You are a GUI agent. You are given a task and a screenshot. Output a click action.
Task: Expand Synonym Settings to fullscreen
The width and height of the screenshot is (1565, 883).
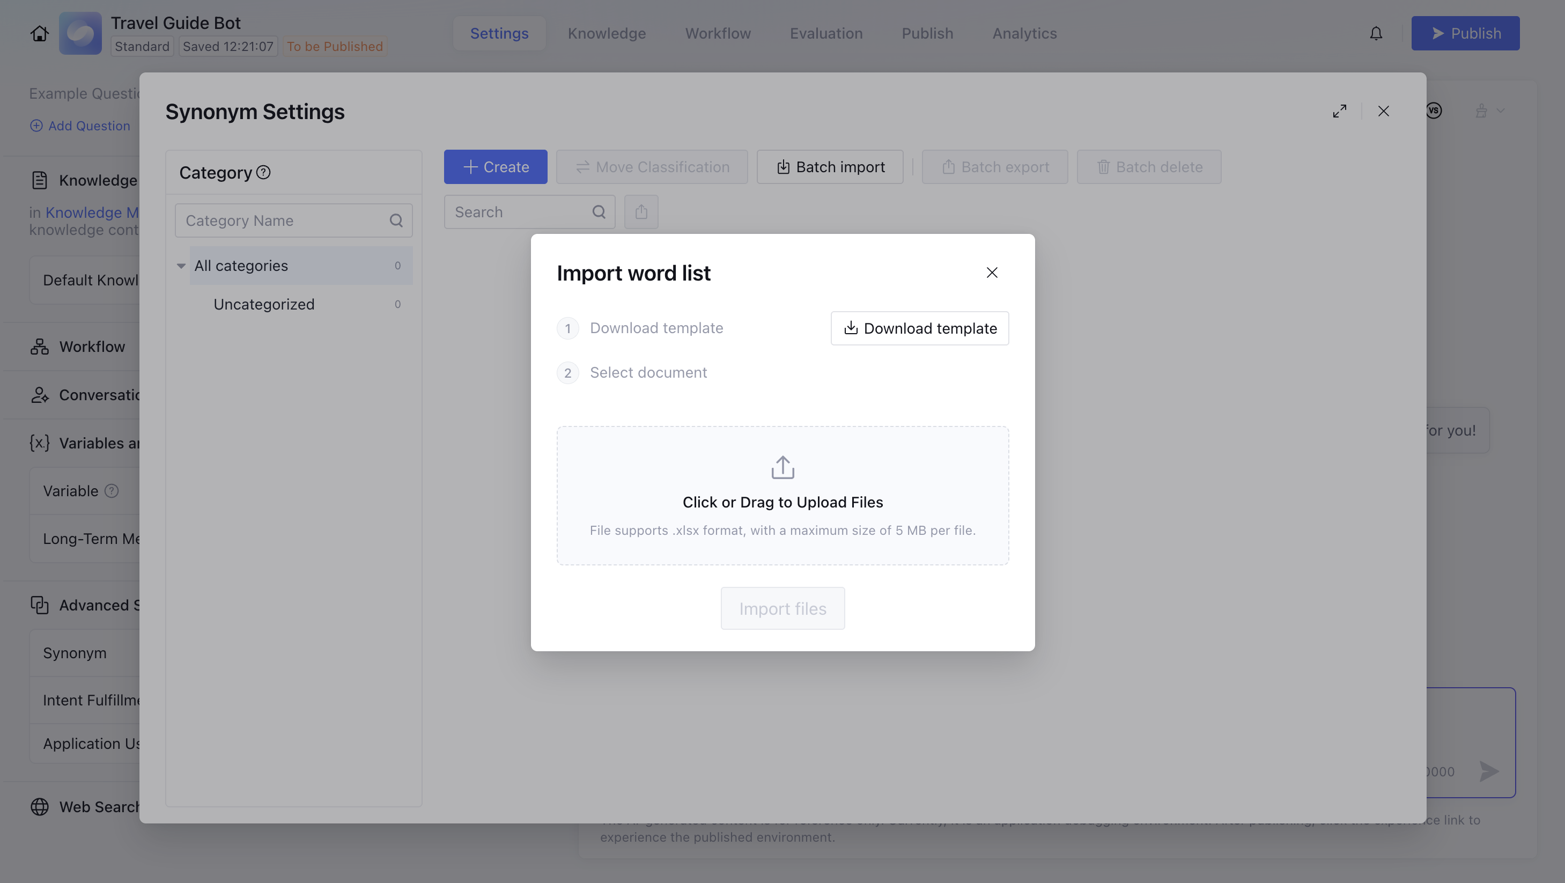pyautogui.click(x=1339, y=111)
